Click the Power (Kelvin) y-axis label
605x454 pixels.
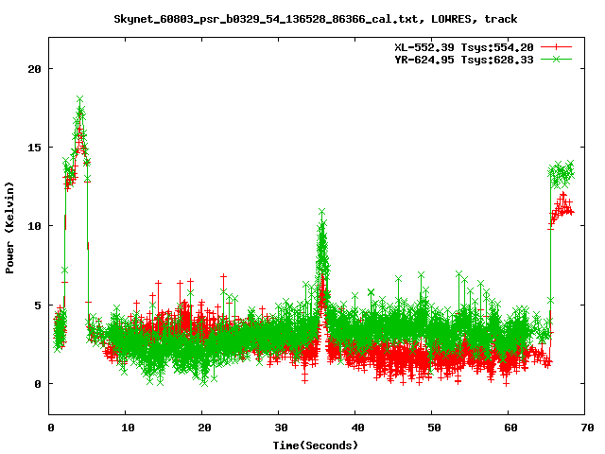pos(9,228)
